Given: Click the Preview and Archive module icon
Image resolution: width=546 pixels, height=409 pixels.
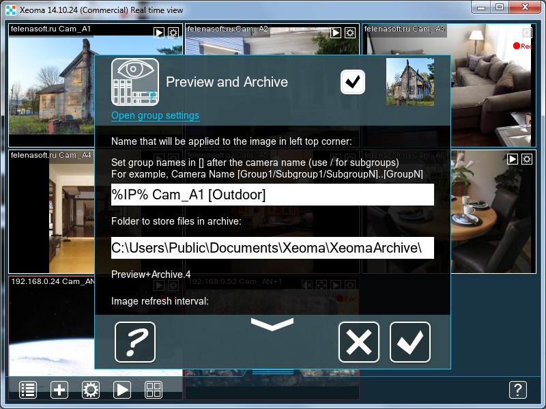Looking at the screenshot, I should pos(134,82).
